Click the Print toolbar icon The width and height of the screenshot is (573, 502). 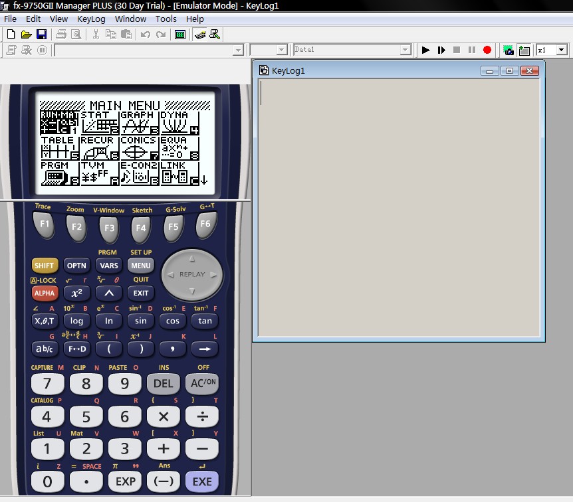[61, 35]
